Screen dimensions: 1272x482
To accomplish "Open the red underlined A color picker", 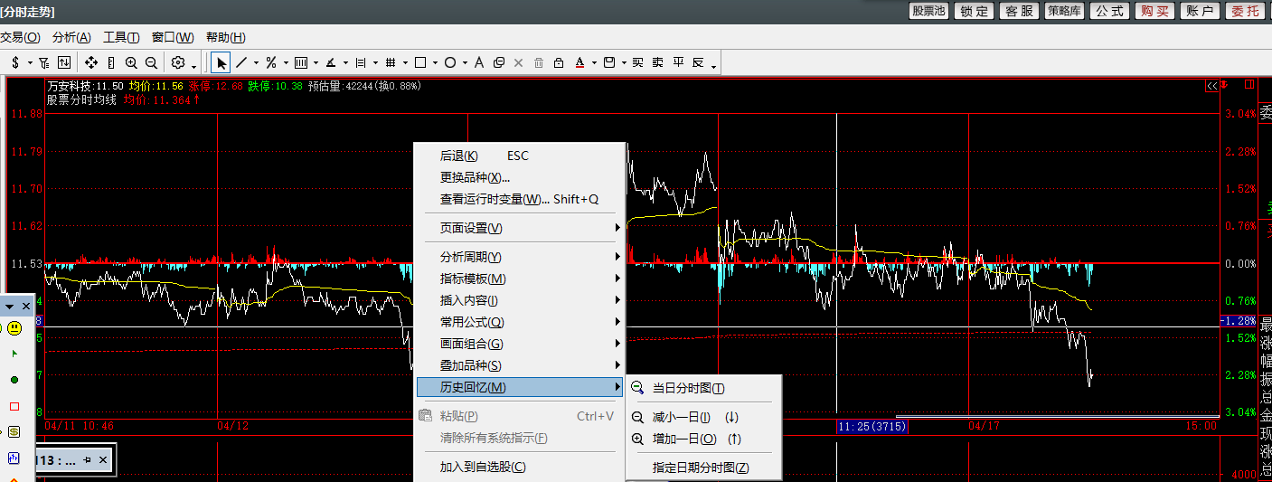I will [x=579, y=62].
